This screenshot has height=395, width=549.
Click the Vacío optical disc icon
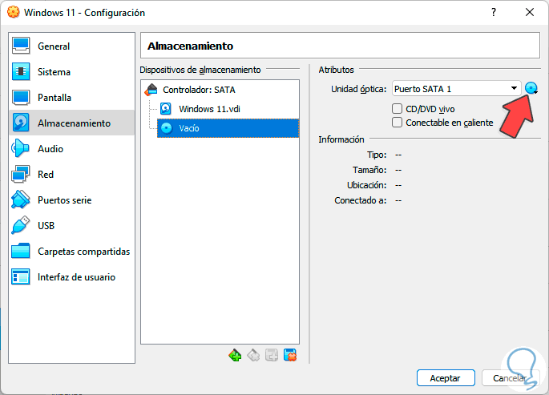167,128
